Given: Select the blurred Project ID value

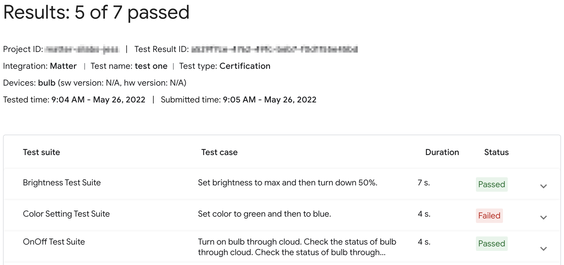Looking at the screenshot, I should click(x=83, y=49).
